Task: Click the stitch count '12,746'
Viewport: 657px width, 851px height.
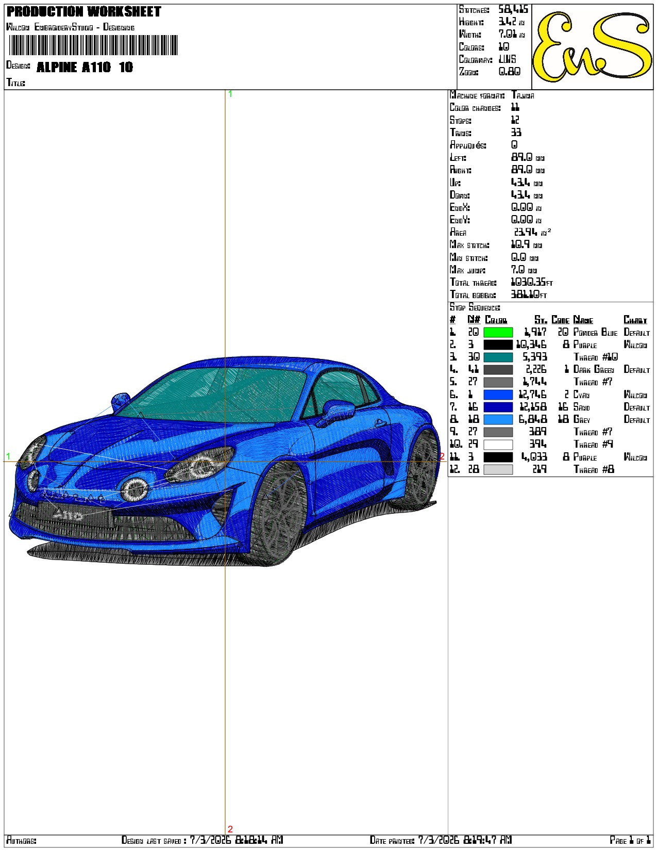Action: tap(533, 395)
